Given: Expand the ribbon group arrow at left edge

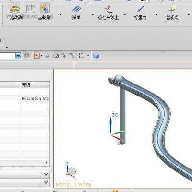Looking at the screenshot, I should click(7, 48).
